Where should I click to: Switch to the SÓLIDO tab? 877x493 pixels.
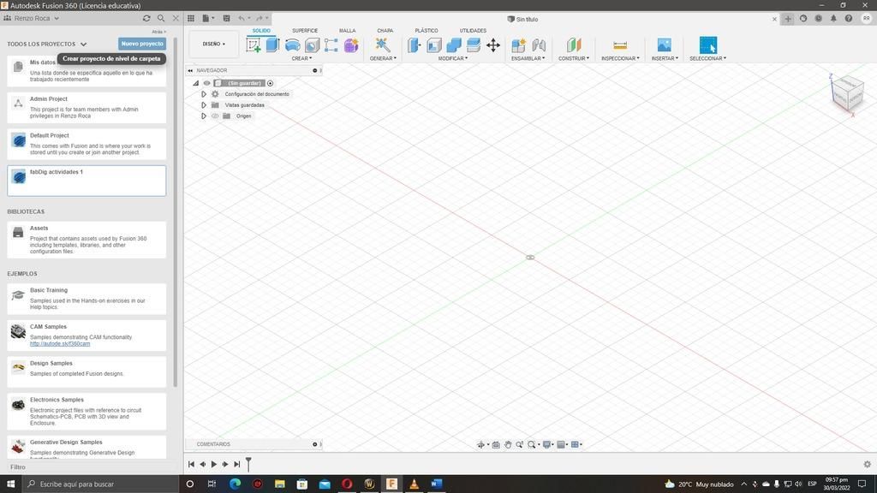click(261, 31)
